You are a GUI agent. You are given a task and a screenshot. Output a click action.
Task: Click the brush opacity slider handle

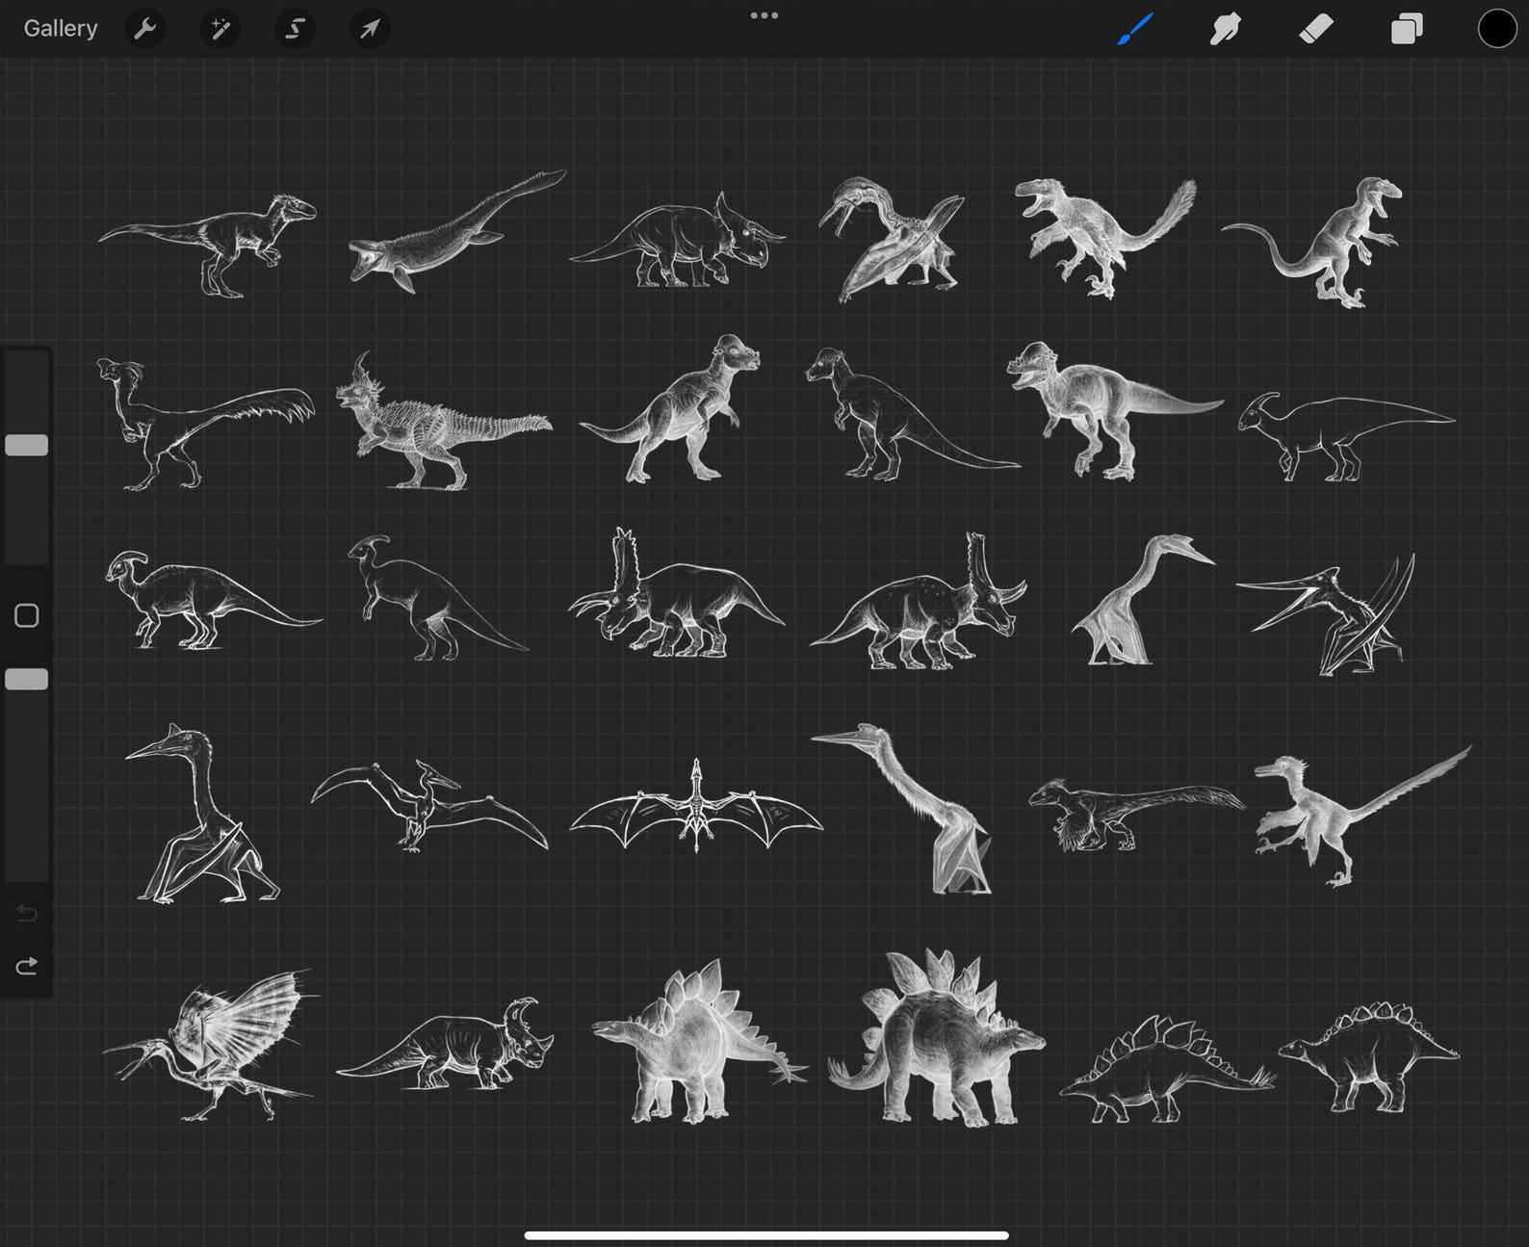27,680
